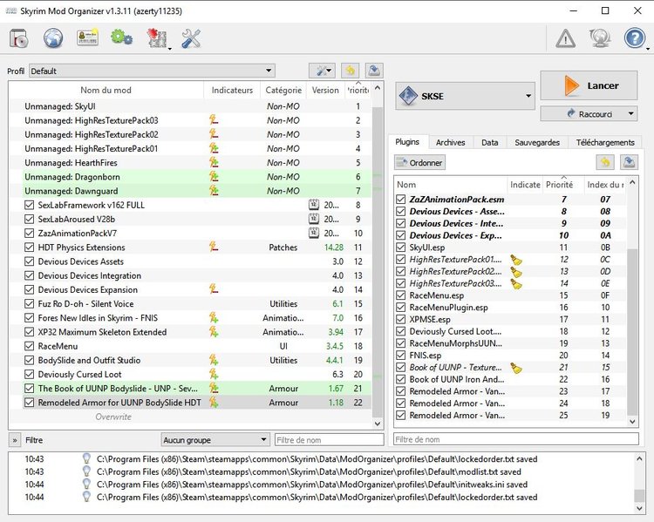Click the mod list restore backup icon
Image resolution: width=654 pixels, height=522 pixels.
point(351,71)
